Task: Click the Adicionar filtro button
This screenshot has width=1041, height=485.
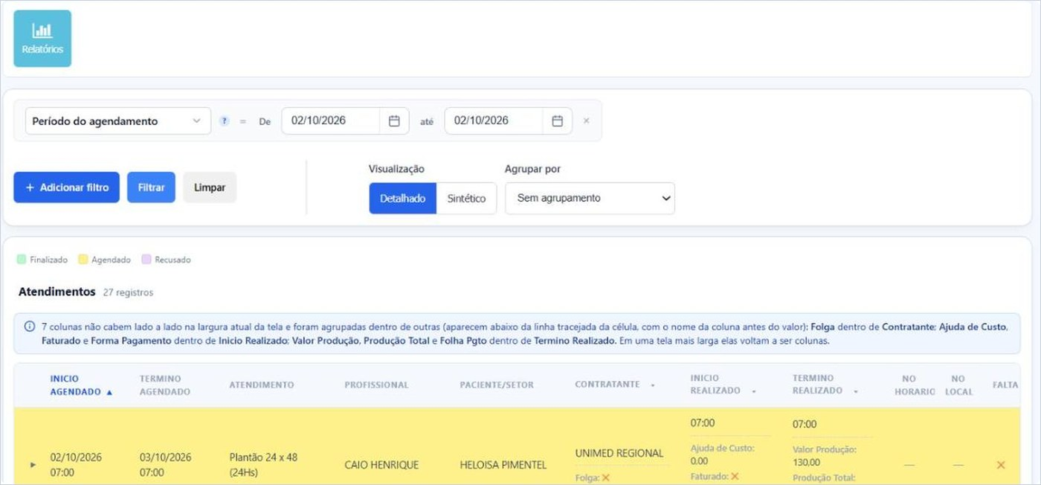Action: (66, 187)
